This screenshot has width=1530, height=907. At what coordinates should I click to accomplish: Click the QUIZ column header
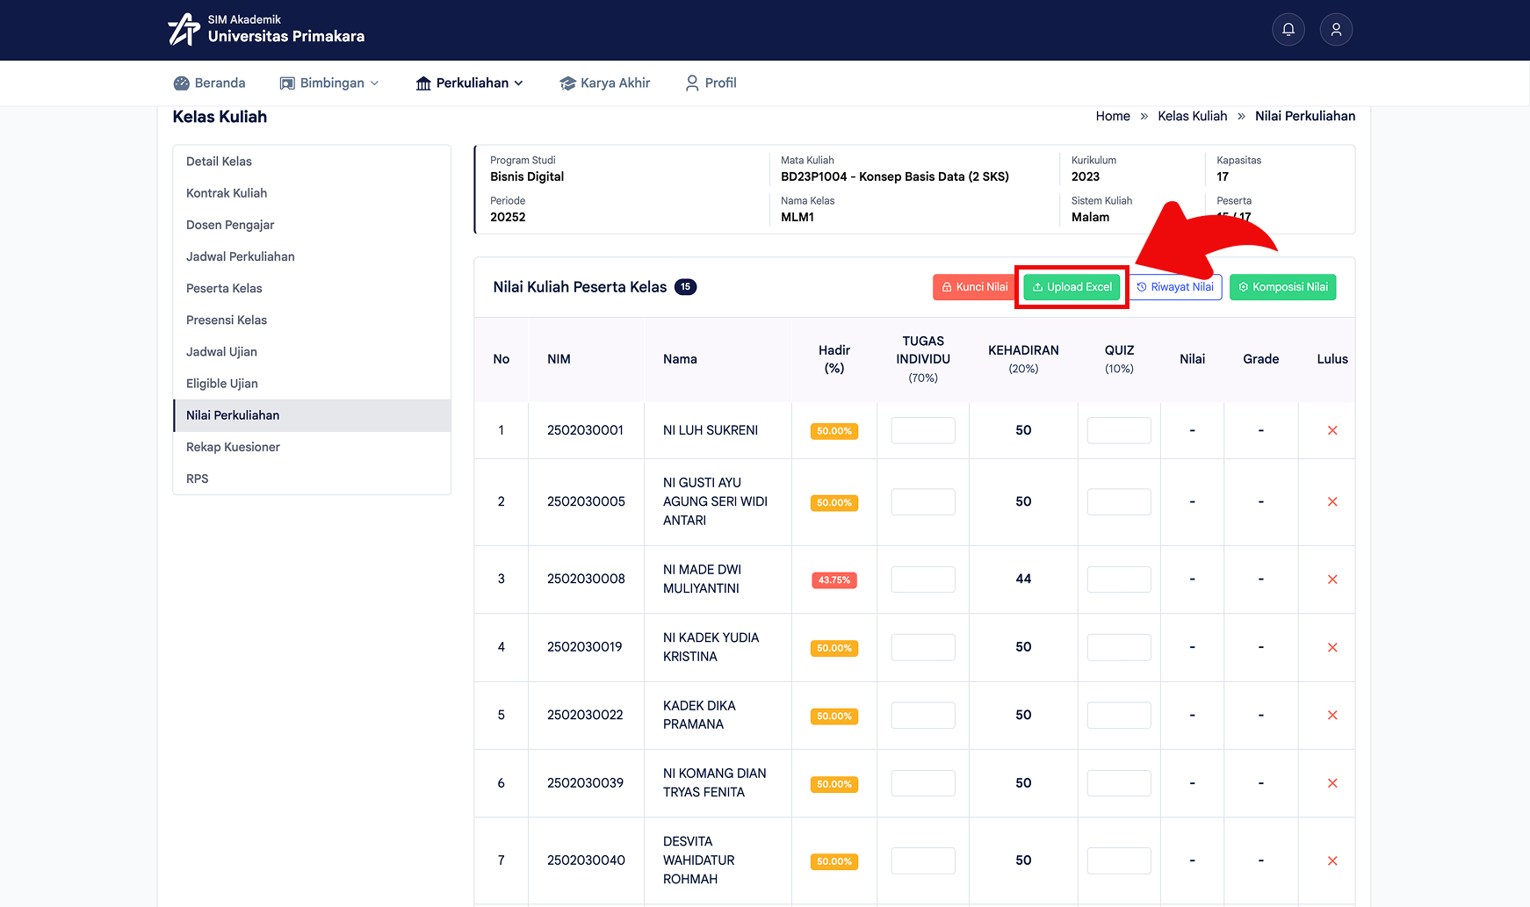(x=1119, y=359)
